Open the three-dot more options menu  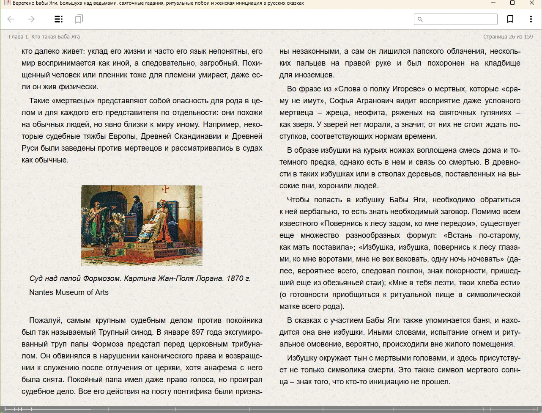[531, 19]
